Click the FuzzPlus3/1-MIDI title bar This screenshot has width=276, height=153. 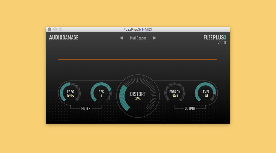[x=138, y=29]
